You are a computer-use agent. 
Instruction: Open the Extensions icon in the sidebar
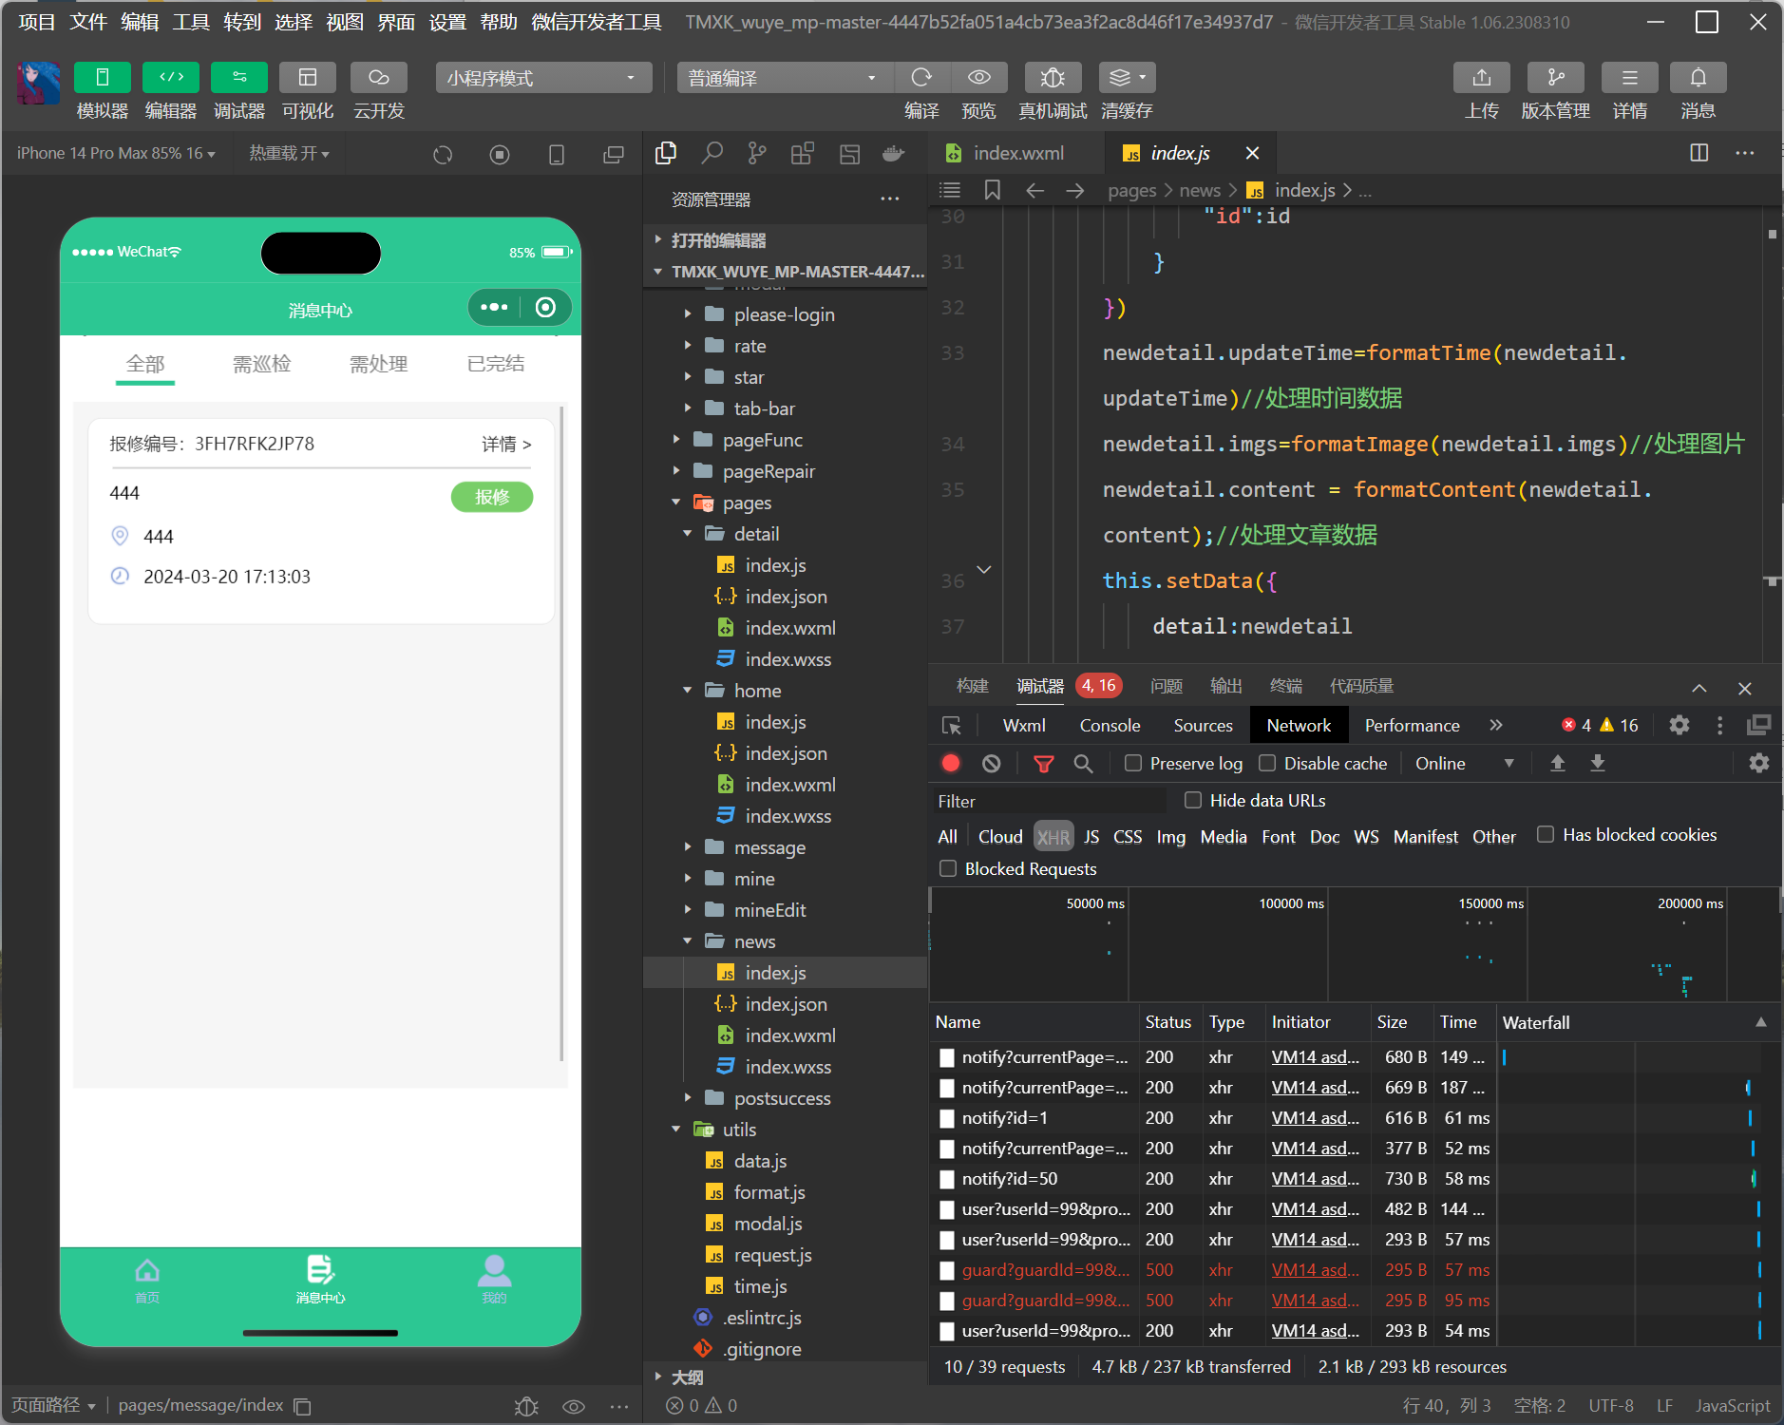[x=803, y=153]
